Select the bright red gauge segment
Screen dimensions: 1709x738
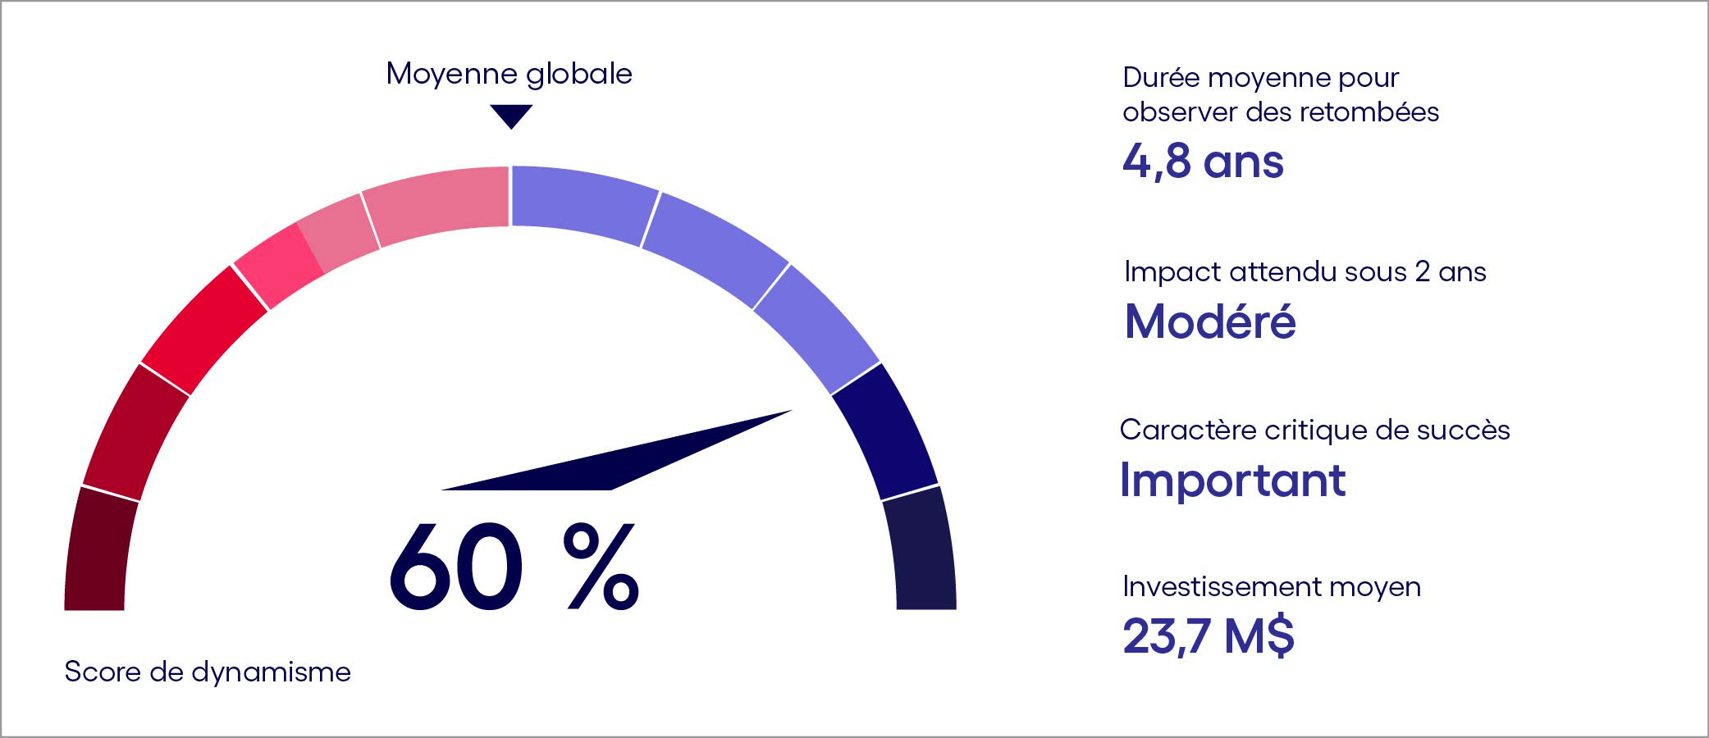204,330
